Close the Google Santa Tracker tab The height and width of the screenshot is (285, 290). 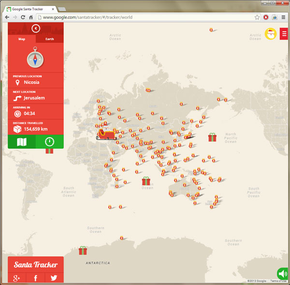(x=53, y=9)
